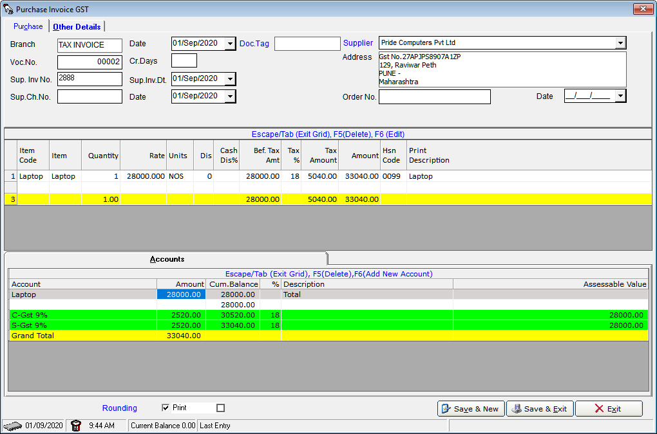Screen dimensions: 657x434
Task: Open the Sup.Inv.Dt. date picker
Action: (230, 78)
